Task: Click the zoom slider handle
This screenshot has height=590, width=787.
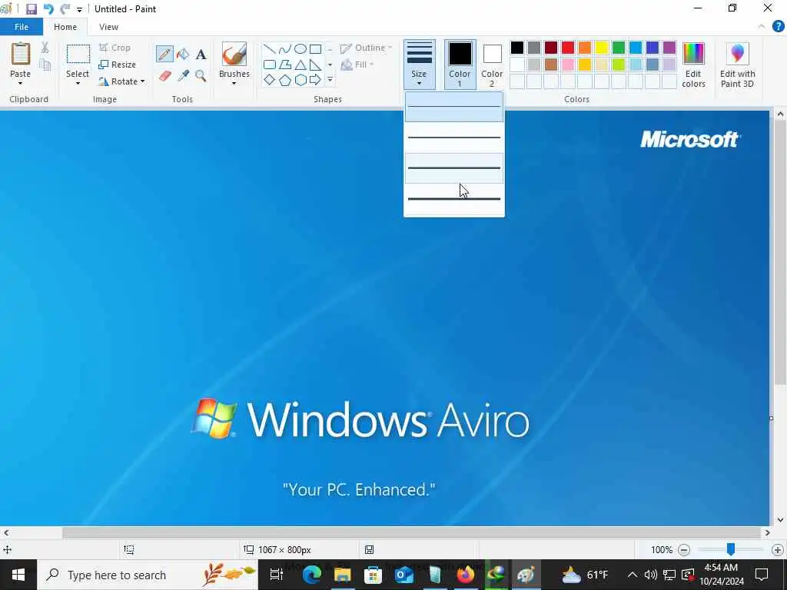Action: click(x=731, y=549)
